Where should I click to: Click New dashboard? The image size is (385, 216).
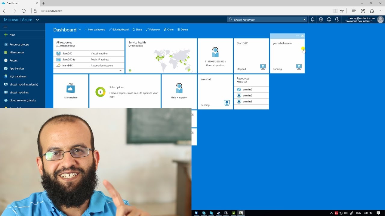95,30
